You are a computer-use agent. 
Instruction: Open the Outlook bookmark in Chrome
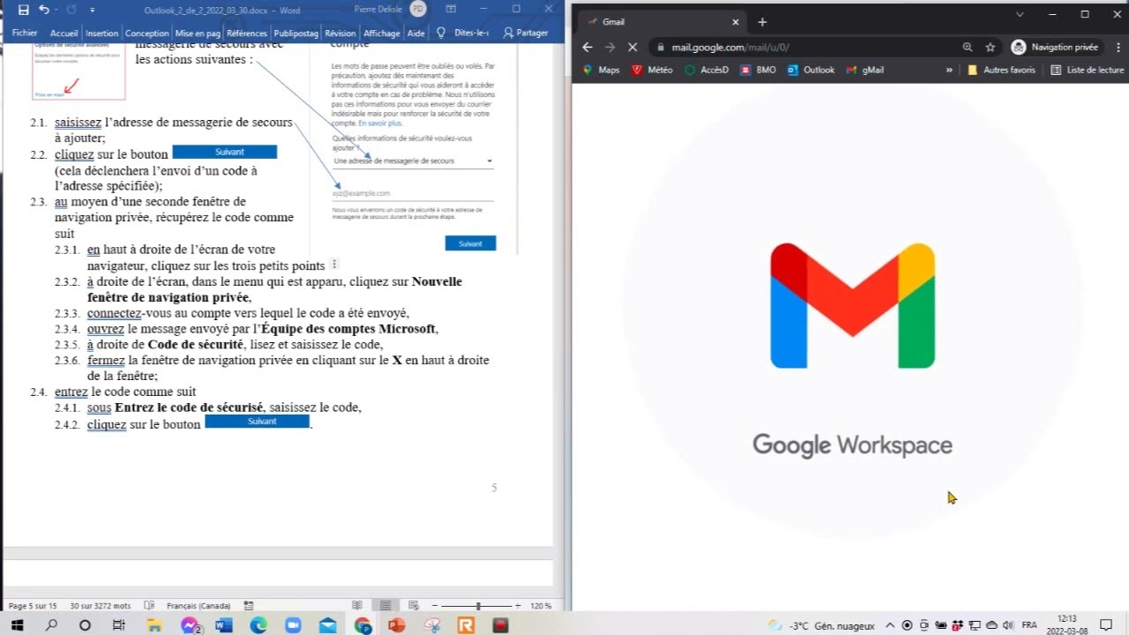click(811, 70)
